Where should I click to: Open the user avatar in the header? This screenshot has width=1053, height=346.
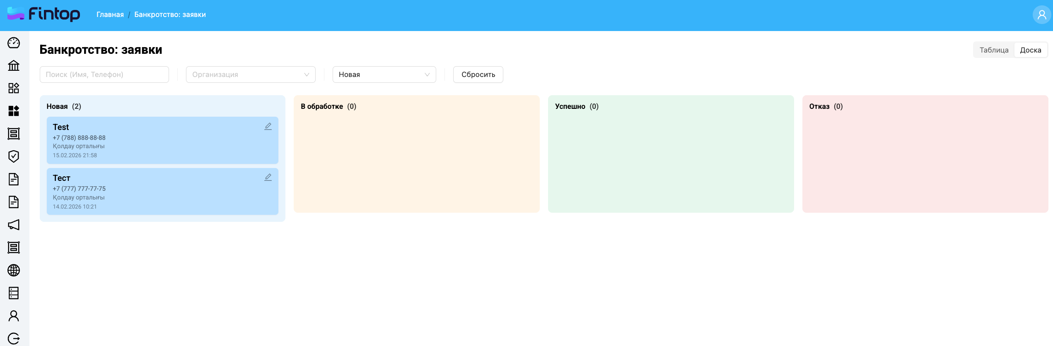1041,15
